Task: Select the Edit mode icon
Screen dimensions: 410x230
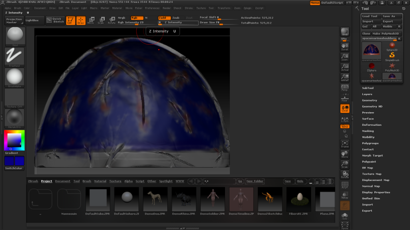Action: [x=70, y=20]
